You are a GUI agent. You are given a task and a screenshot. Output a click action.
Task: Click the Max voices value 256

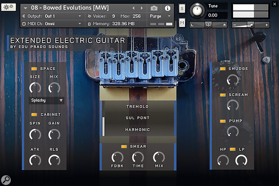tap(136, 16)
